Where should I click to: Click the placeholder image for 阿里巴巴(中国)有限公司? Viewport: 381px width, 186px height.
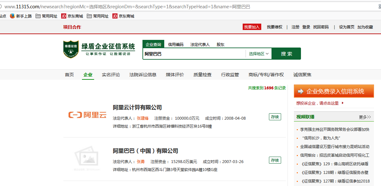click(x=86, y=158)
